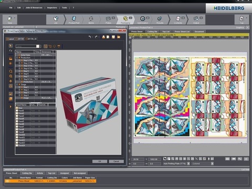Click the Product Part workflow step icon
Viewport: 252px width, 189px height.
point(74,18)
